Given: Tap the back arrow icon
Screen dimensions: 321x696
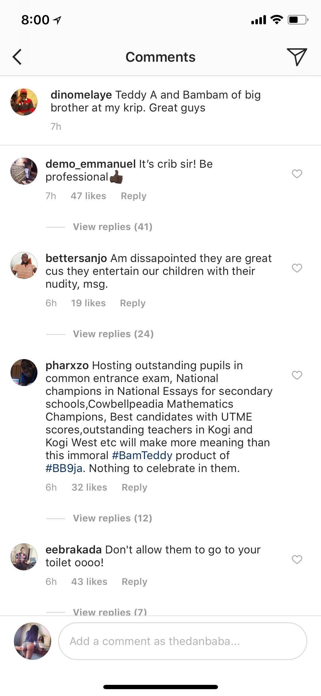Looking at the screenshot, I should click(x=17, y=57).
